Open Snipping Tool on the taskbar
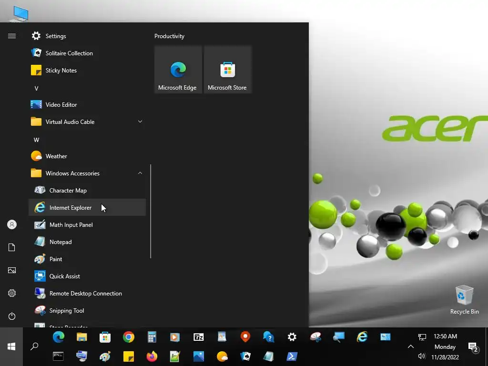Viewport: 488px width, 366px height. pyautogui.click(x=315, y=337)
